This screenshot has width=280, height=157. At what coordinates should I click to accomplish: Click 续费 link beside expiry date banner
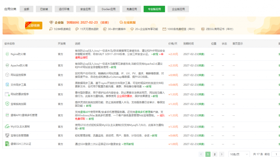click(105, 22)
